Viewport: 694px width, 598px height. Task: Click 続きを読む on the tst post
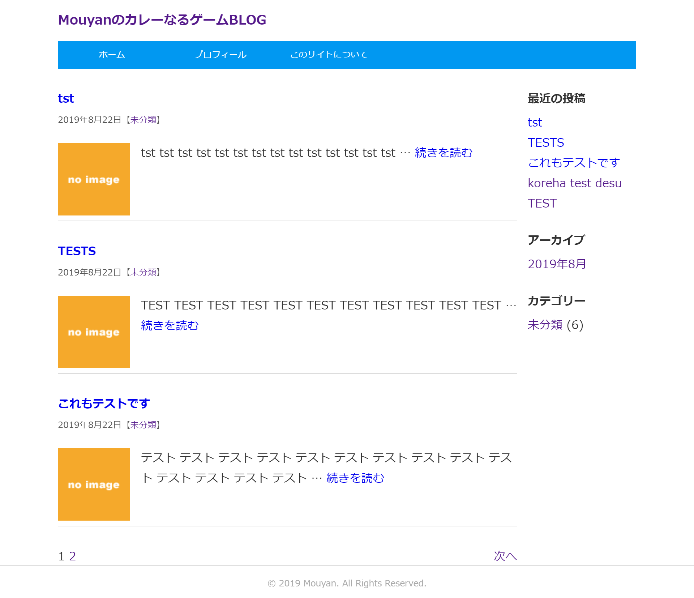(444, 153)
